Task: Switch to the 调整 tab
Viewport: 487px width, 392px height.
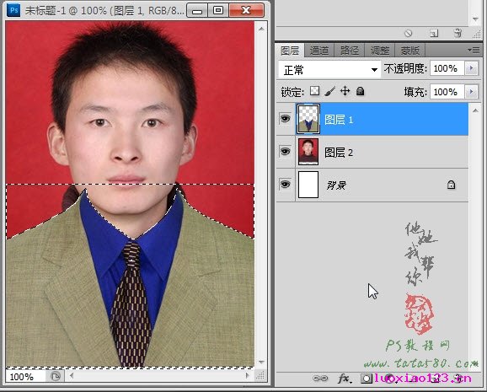Action: coord(379,51)
